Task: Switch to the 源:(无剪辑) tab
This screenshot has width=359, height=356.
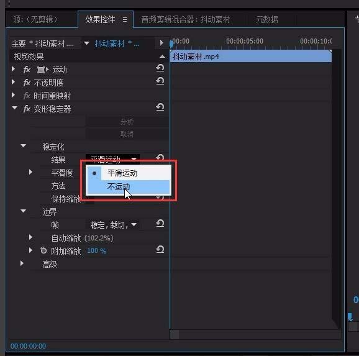Action: click(x=35, y=19)
